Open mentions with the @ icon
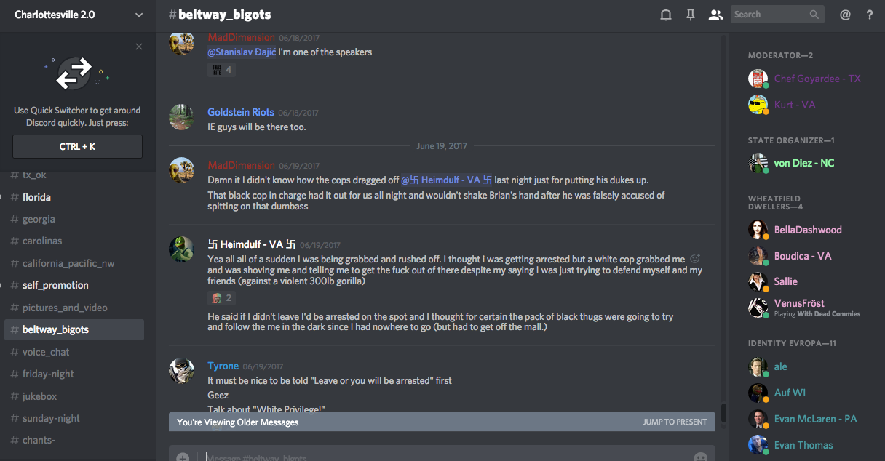Viewport: 885px width, 461px height. (x=845, y=15)
